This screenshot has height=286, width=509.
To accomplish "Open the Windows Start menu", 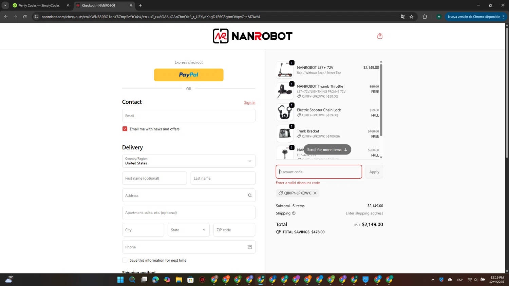I will pyautogui.click(x=120, y=280).
